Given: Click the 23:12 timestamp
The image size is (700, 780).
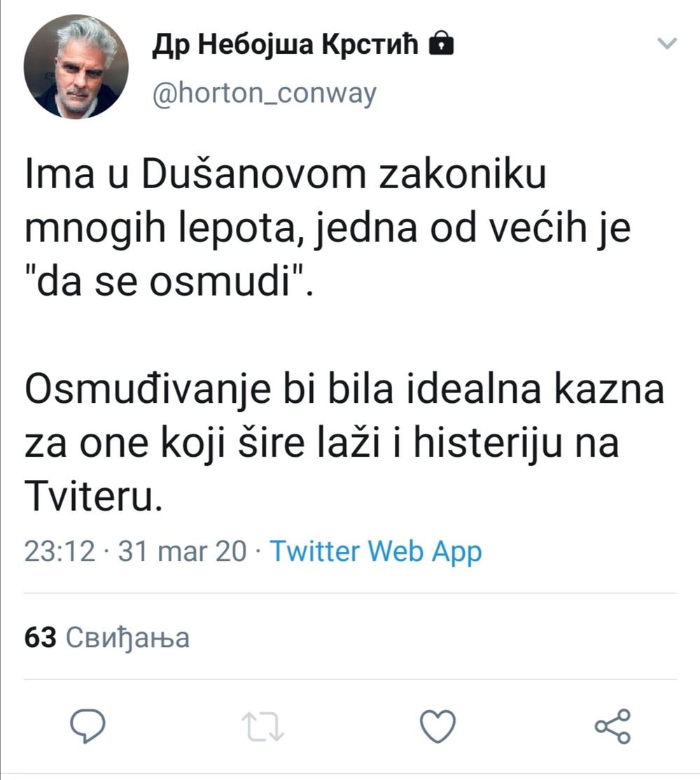Looking at the screenshot, I should coord(59,552).
